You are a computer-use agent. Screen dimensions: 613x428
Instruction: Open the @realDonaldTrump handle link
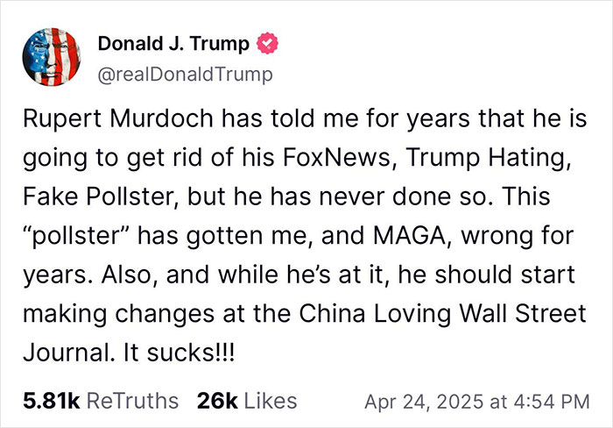185,75
